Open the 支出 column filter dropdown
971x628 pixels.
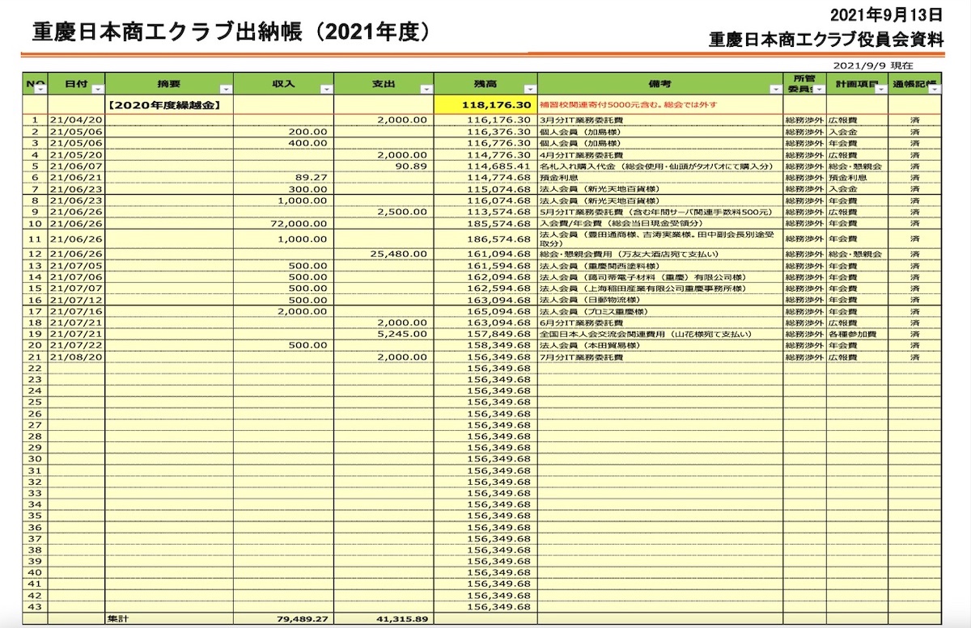426,90
